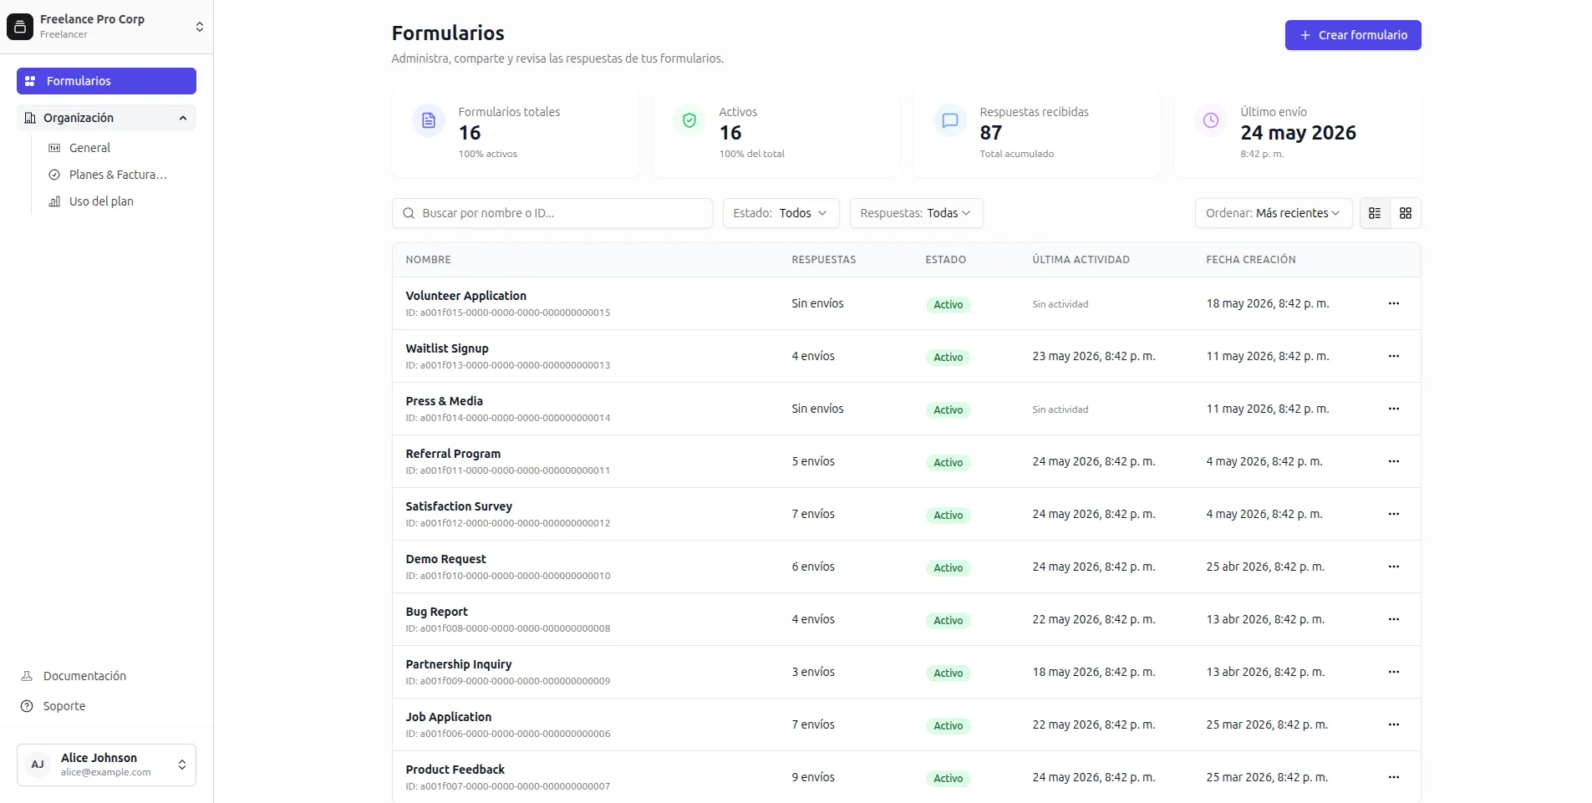
Task: Click the 87 responses received value
Action: click(x=990, y=133)
